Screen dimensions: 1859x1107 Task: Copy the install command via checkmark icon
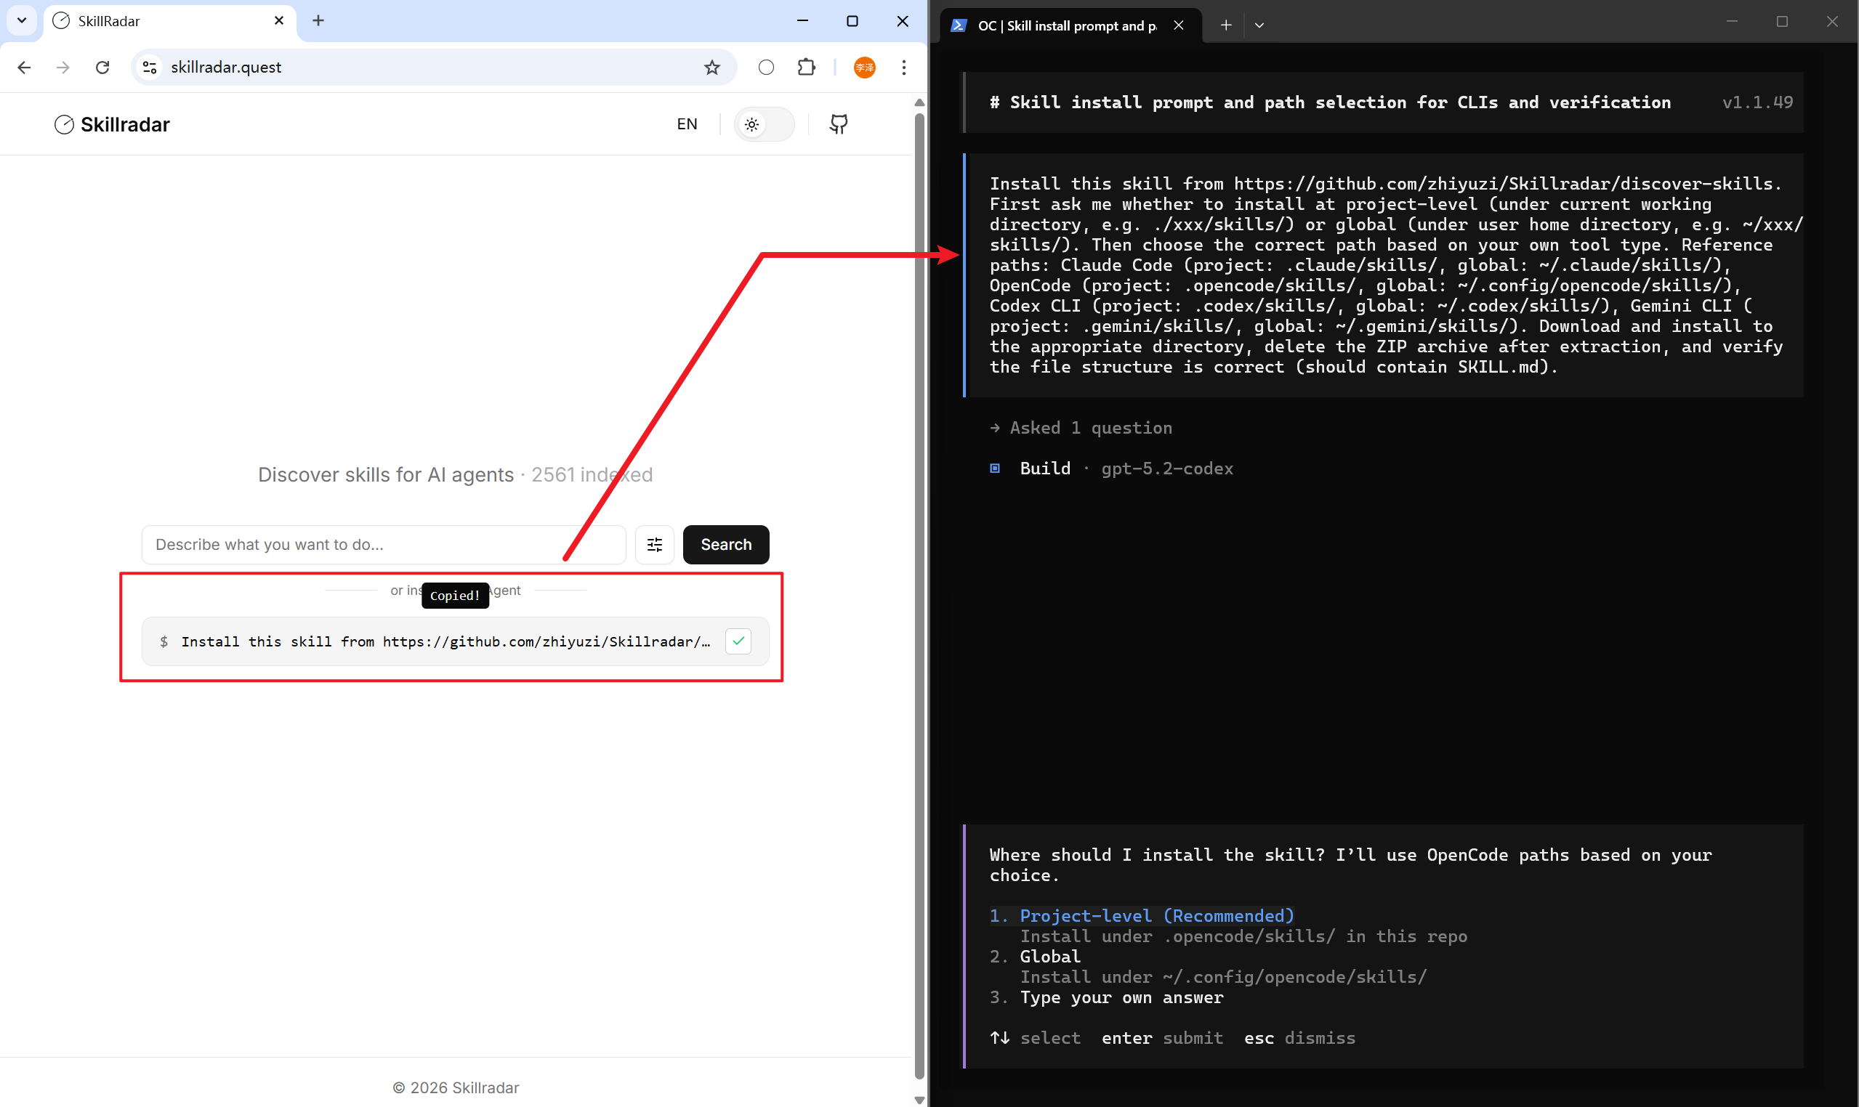click(x=739, y=641)
